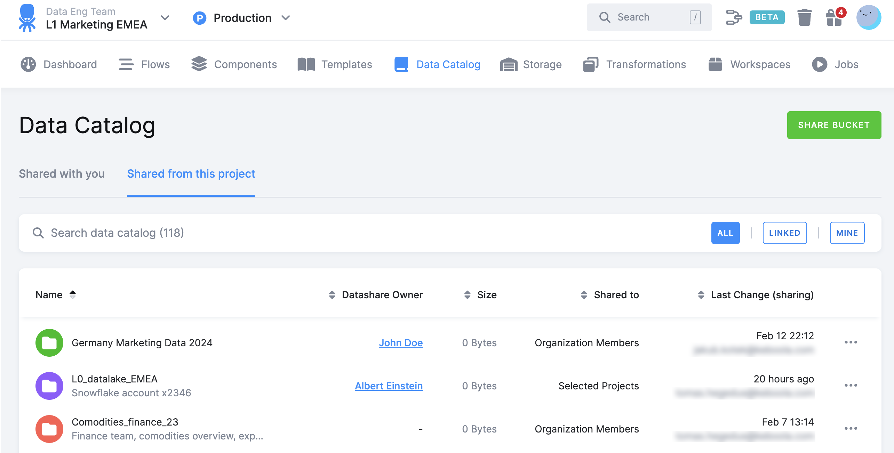The height and width of the screenshot is (453, 894).
Task: Click the SHARE BUCKET button
Action: point(834,125)
